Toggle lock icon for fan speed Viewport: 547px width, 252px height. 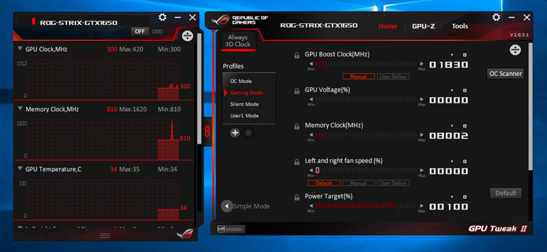pyautogui.click(x=297, y=162)
